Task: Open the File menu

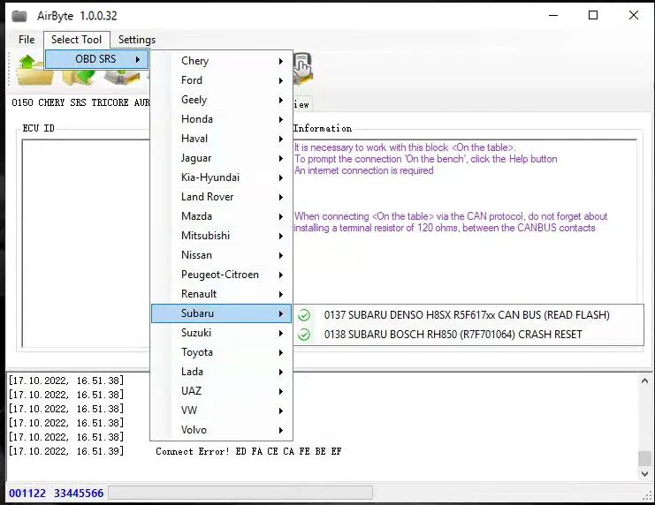Action: coord(27,40)
